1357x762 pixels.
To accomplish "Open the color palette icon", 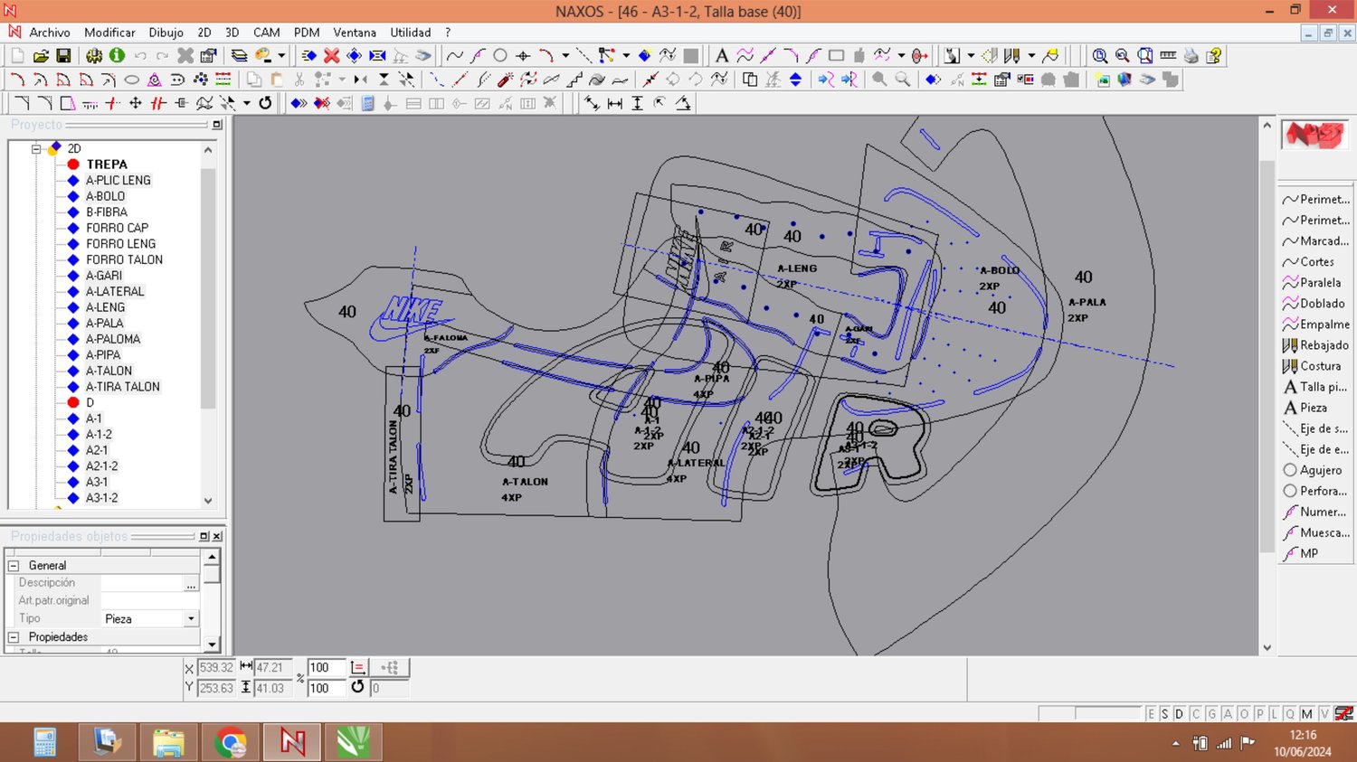I will tap(263, 56).
